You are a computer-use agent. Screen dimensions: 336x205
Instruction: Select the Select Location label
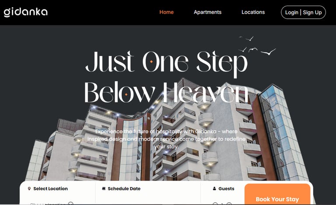coord(50,188)
